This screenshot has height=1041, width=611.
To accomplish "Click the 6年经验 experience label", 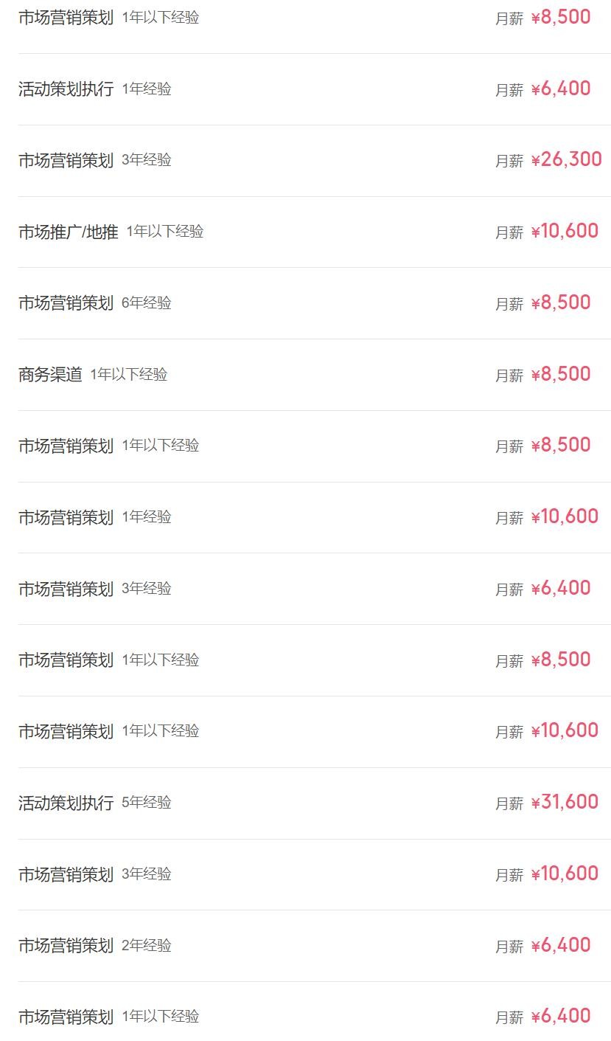I will click(146, 303).
